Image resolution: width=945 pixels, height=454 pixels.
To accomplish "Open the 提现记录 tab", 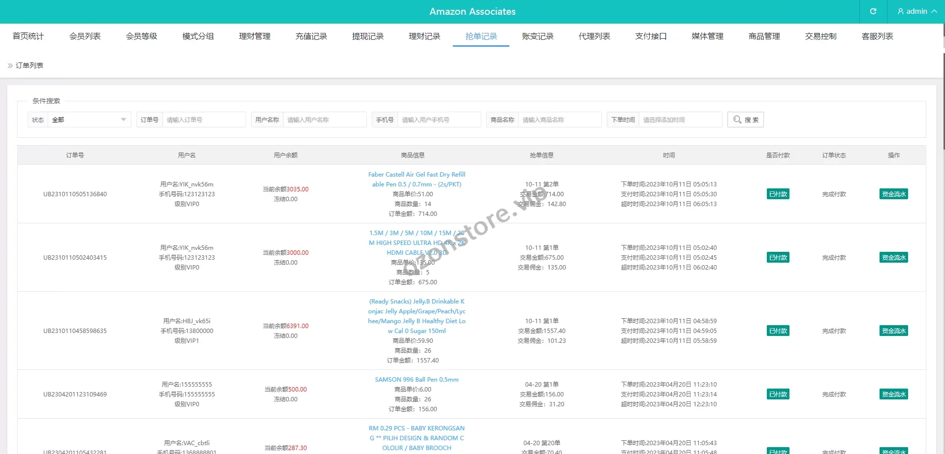I will point(368,36).
